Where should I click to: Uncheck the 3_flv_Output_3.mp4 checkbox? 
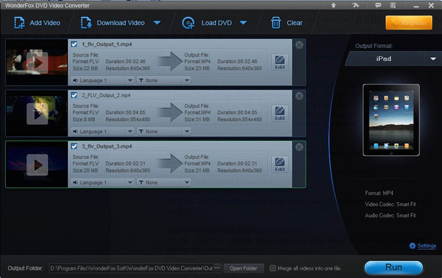point(74,146)
